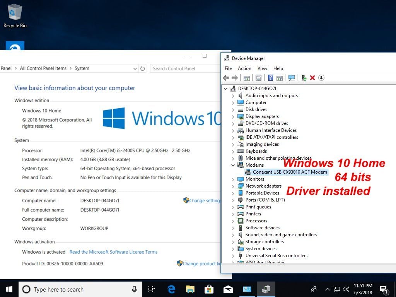Open the View menu in Device Manager
Image resolution: width=396 pixels, height=297 pixels.
point(262,68)
